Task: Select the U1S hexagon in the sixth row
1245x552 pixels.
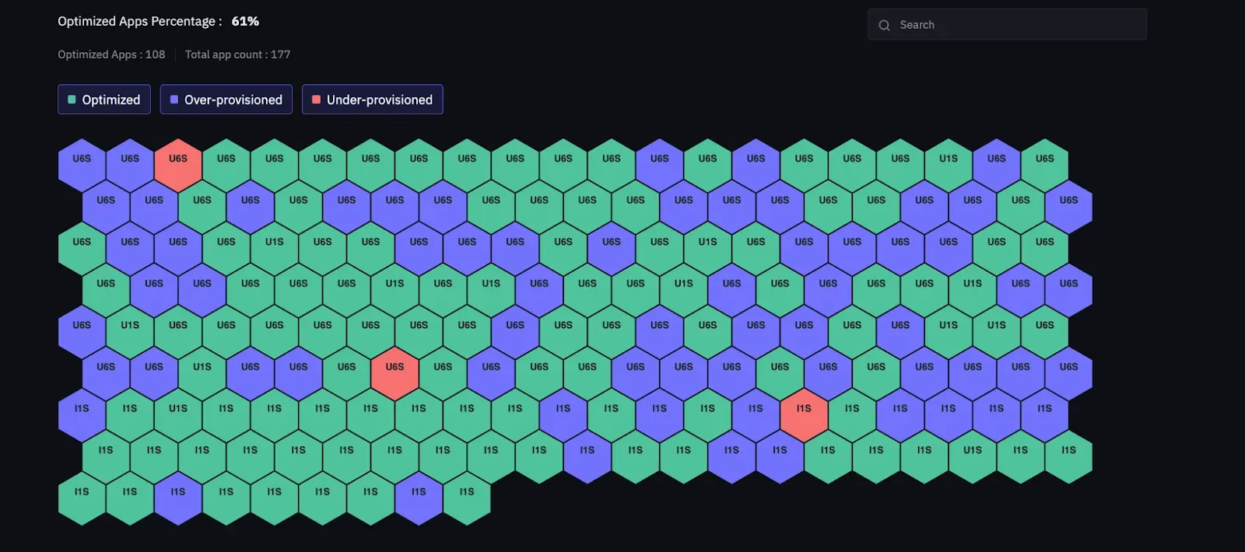Action: [x=202, y=374]
